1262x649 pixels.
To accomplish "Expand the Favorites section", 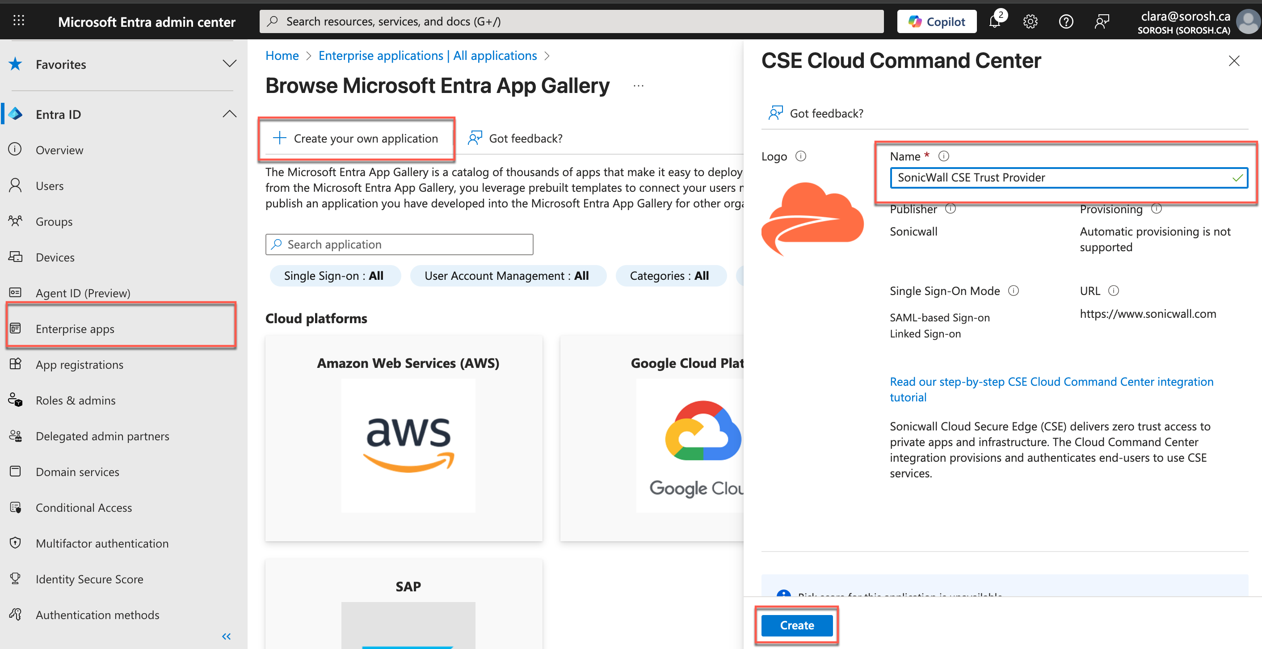I will 229,64.
